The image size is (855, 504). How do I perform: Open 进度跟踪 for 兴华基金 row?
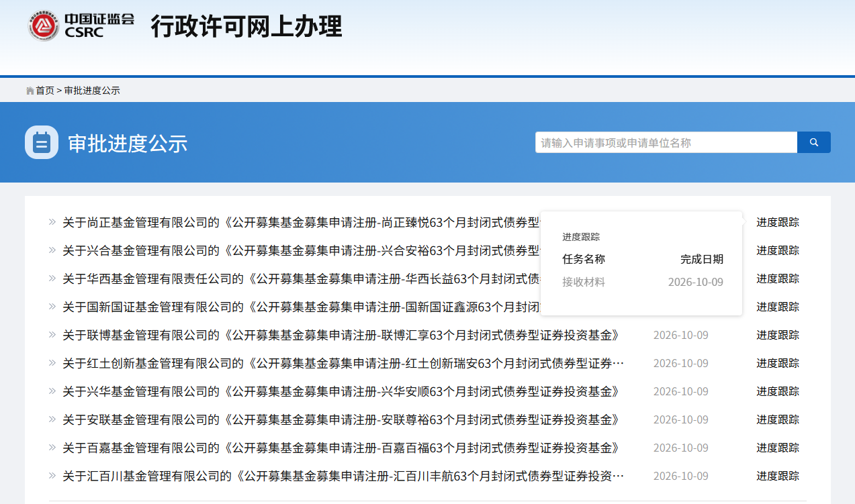click(x=778, y=391)
